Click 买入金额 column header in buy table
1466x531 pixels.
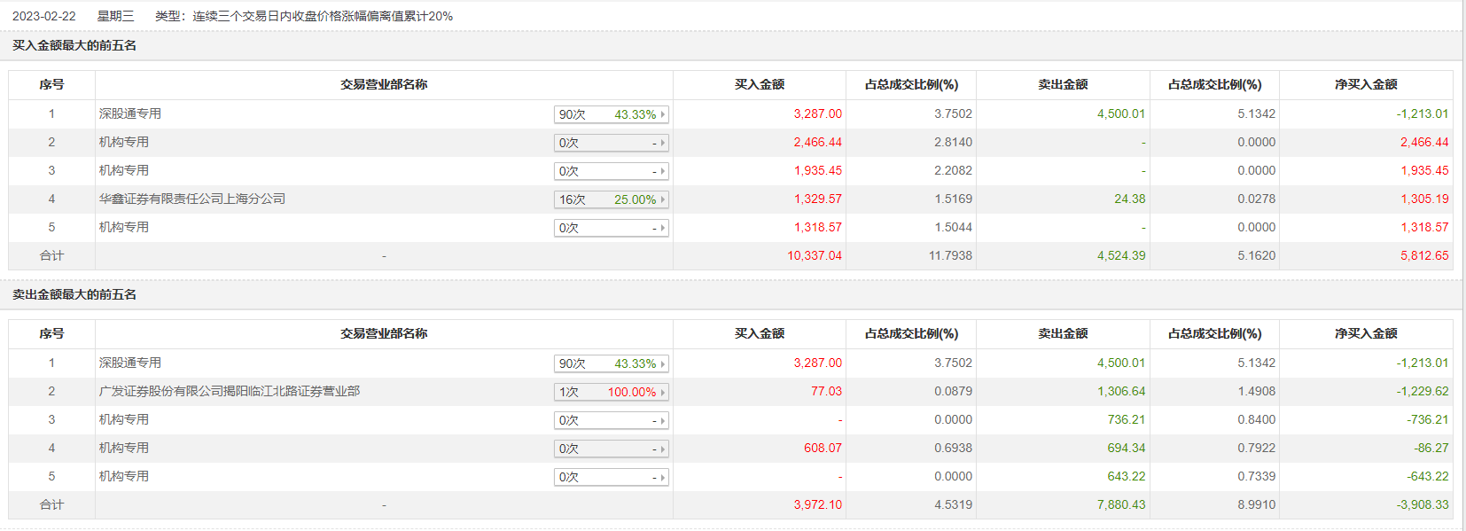(760, 84)
